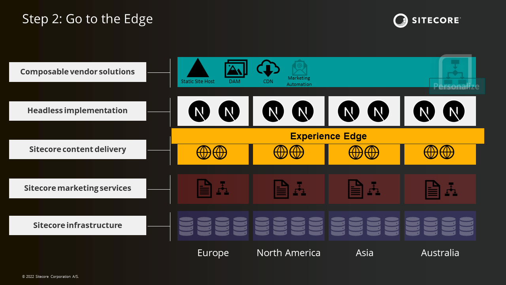Screen dimensions: 506x285
Task: Click the first database icon in Europe infrastructure
Action: pyautogui.click(x=186, y=226)
